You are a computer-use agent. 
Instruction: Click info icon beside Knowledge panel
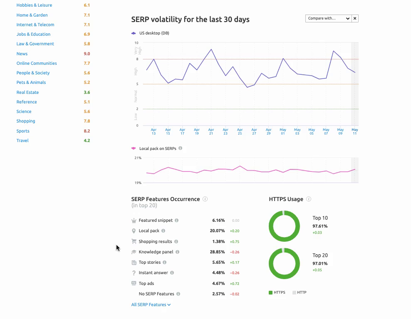(178, 252)
